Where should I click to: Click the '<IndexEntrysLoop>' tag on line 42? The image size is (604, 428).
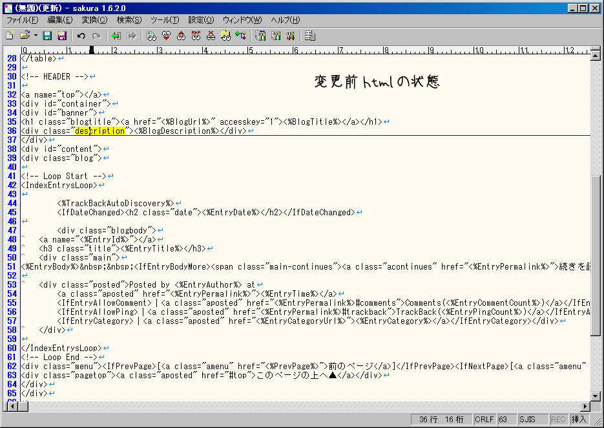(x=59, y=185)
